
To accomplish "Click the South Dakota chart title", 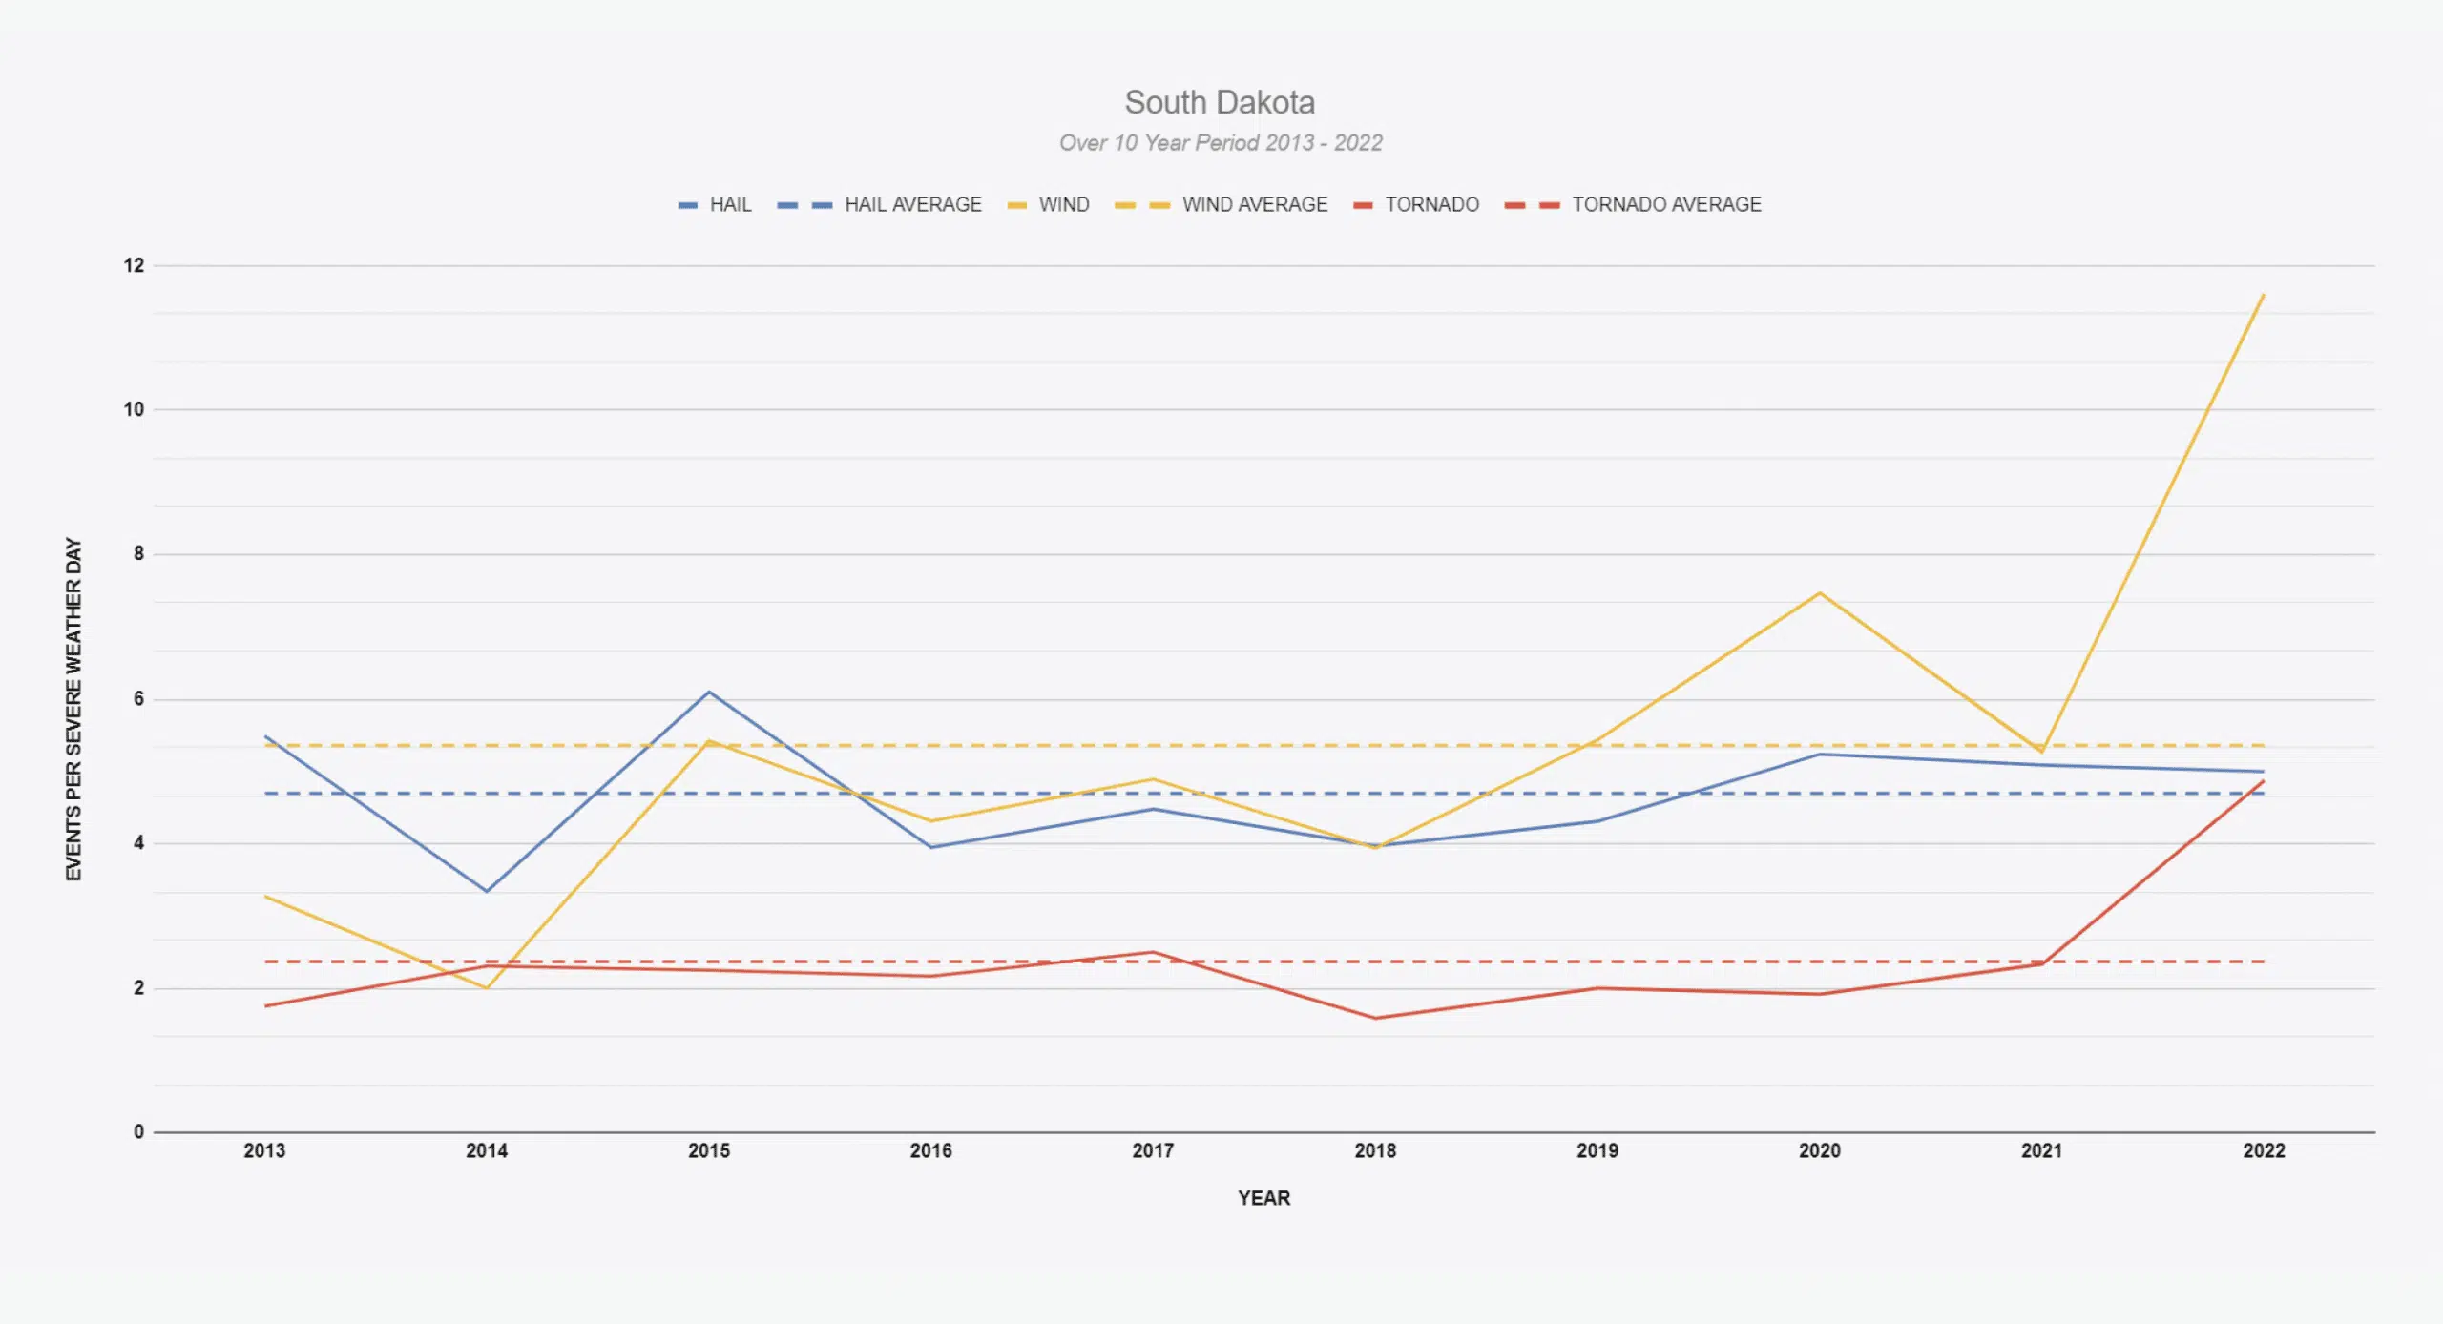I will pyautogui.click(x=1220, y=102).
